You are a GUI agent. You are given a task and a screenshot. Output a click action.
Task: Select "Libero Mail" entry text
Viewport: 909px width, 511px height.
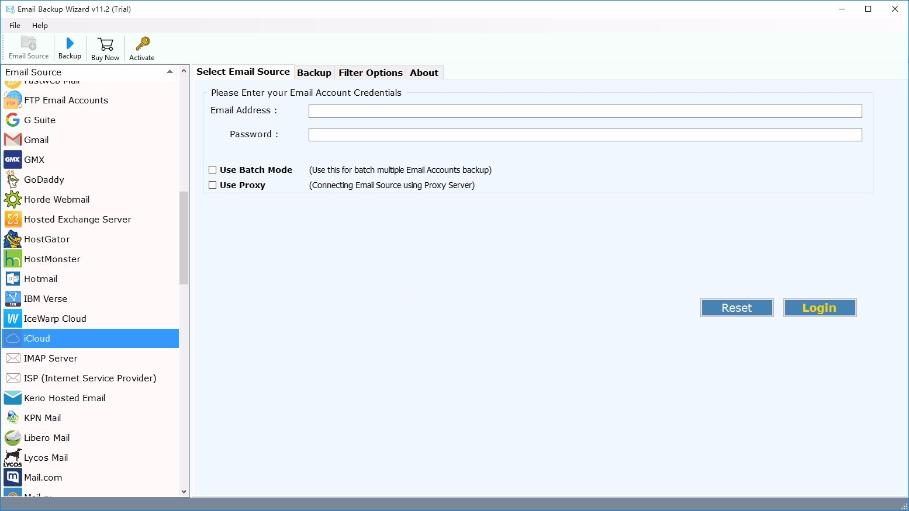[x=47, y=438]
